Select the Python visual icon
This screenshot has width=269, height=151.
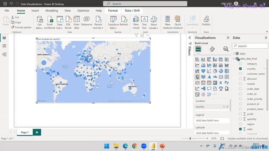pyautogui.click(x=227, y=83)
